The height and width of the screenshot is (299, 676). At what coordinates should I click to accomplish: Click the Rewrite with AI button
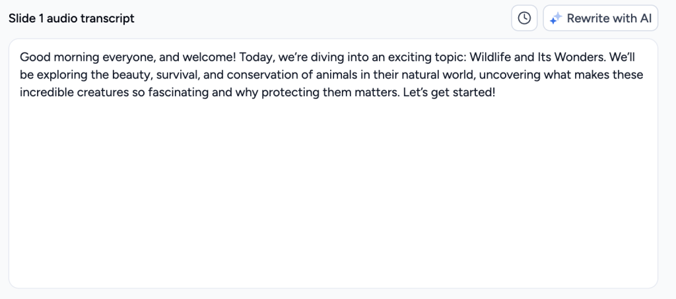pyautogui.click(x=601, y=18)
